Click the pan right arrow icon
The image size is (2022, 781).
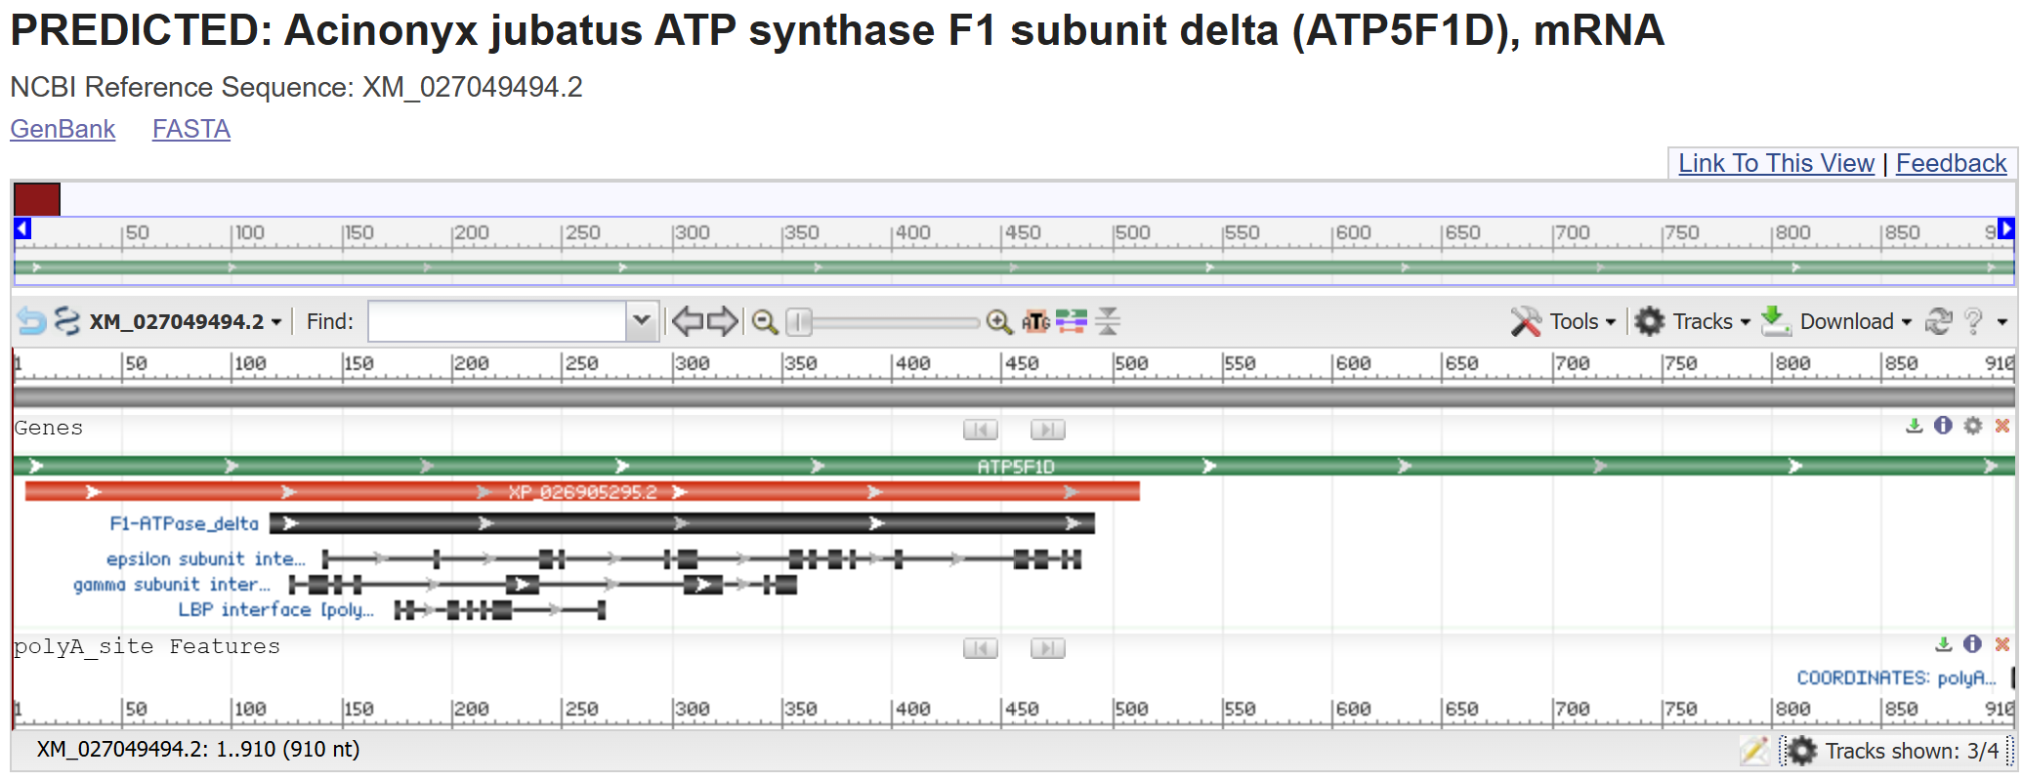(x=722, y=321)
